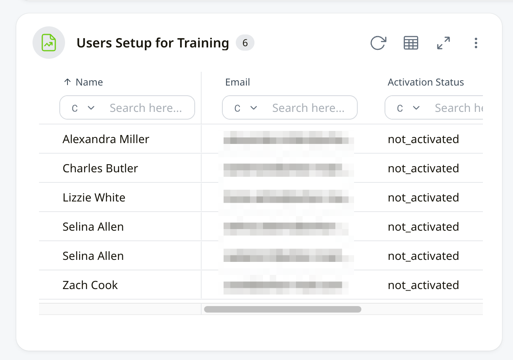Click the Email column header
This screenshot has height=360, width=513.
point(237,82)
